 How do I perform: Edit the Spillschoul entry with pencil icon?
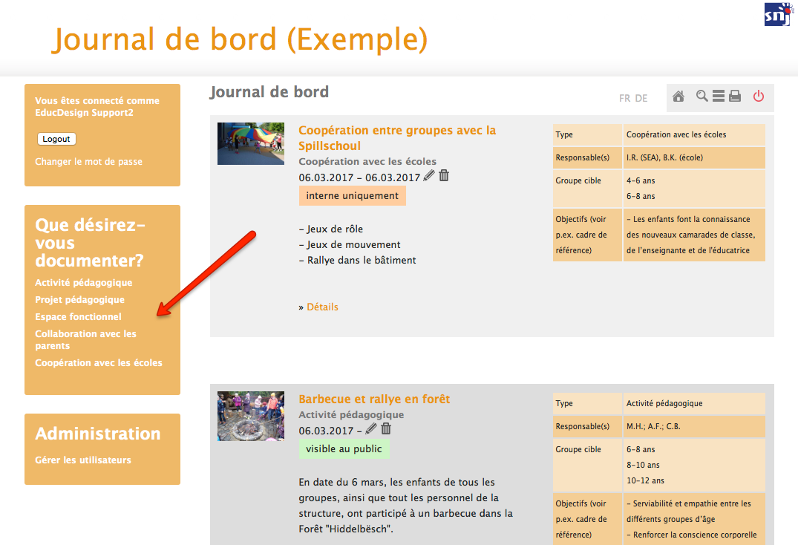429,175
